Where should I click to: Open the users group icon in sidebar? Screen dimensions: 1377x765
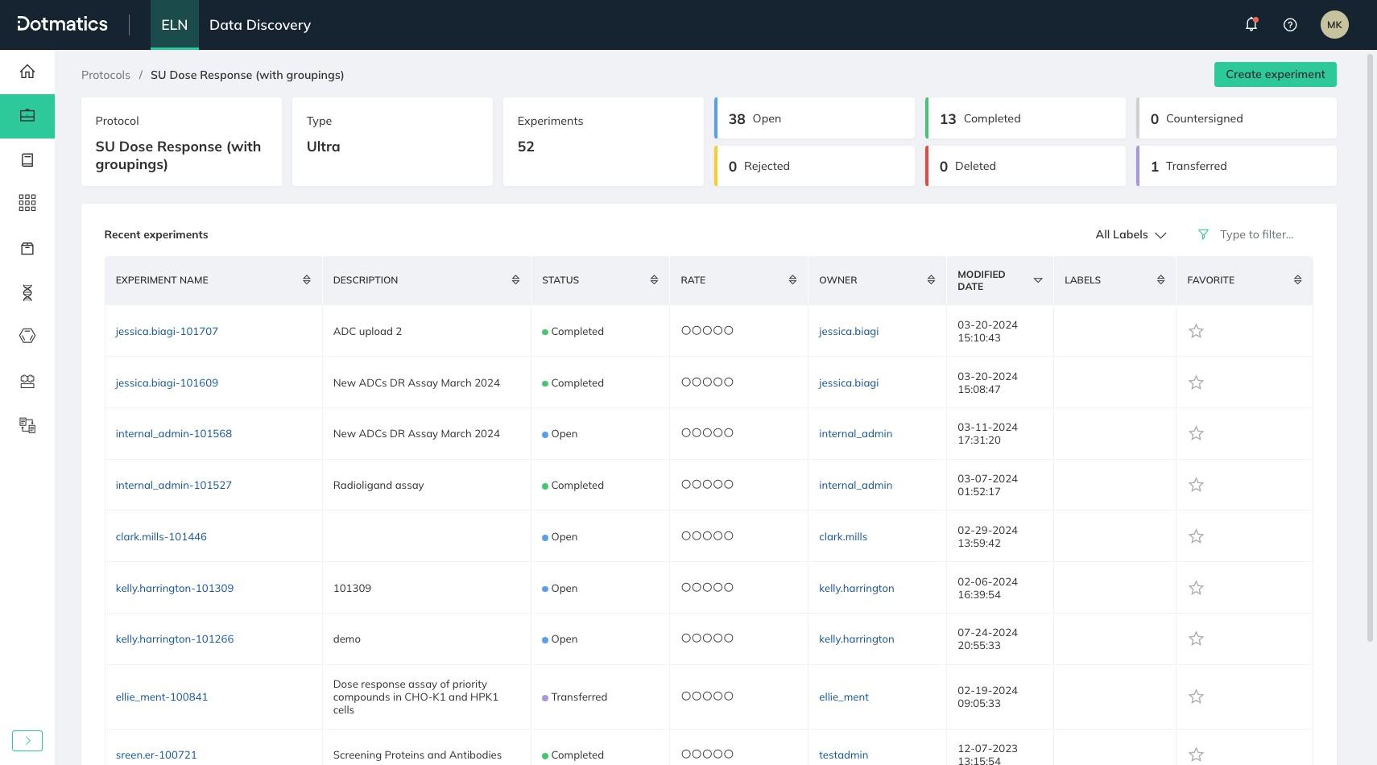pyautogui.click(x=27, y=382)
